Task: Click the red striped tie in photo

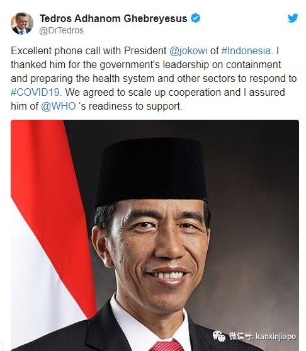Action: 166,345
